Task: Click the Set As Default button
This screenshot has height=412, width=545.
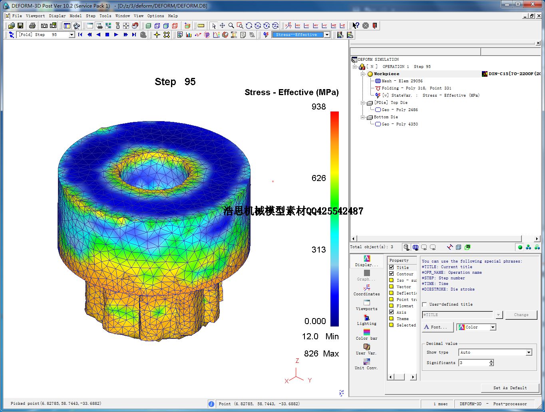Action: tap(510, 388)
